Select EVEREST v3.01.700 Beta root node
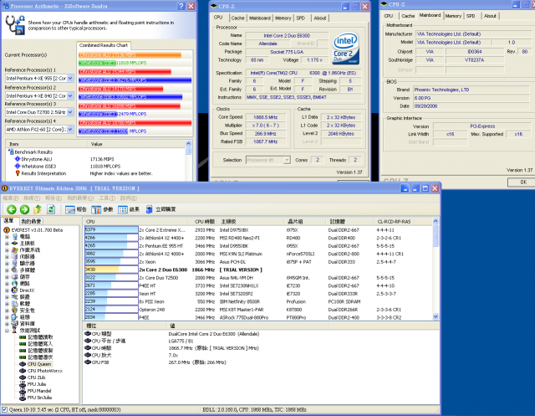Viewport: 535px width, 416px height. [x=37, y=230]
